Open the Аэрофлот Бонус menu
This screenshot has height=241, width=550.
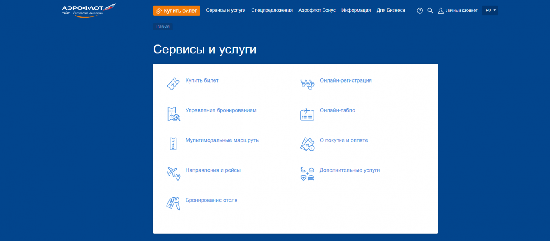tap(317, 11)
